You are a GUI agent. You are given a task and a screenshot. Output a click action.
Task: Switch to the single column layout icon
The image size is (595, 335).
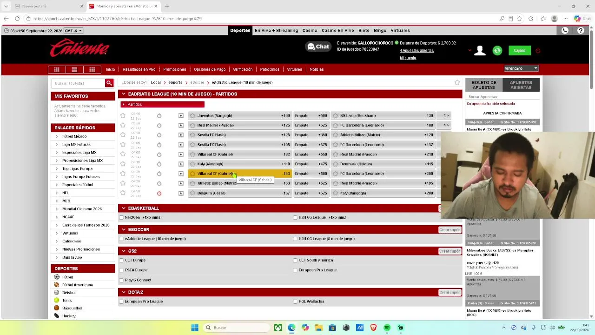click(x=57, y=69)
